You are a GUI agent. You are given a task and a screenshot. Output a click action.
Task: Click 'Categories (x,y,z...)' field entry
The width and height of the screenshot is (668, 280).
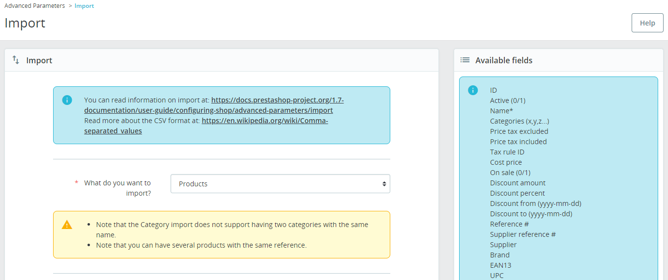point(520,121)
